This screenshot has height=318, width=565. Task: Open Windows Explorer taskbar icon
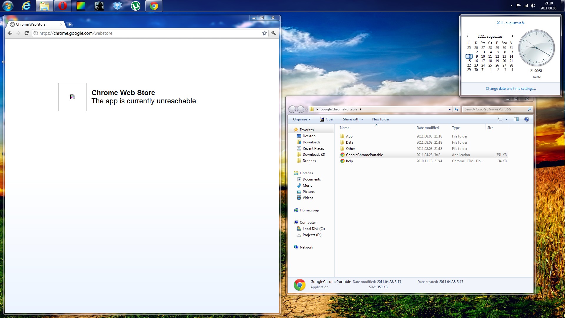coord(44,6)
